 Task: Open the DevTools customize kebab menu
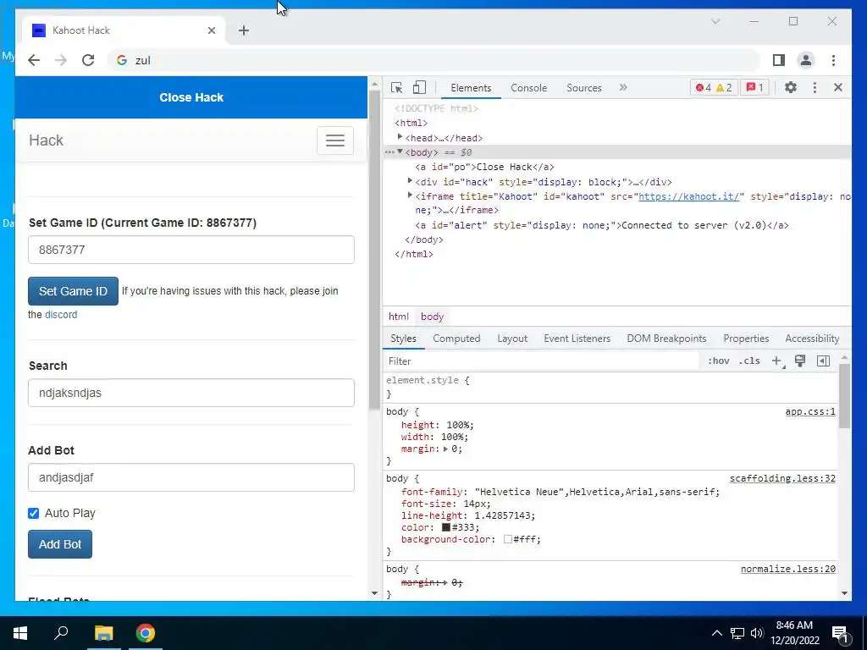815,87
